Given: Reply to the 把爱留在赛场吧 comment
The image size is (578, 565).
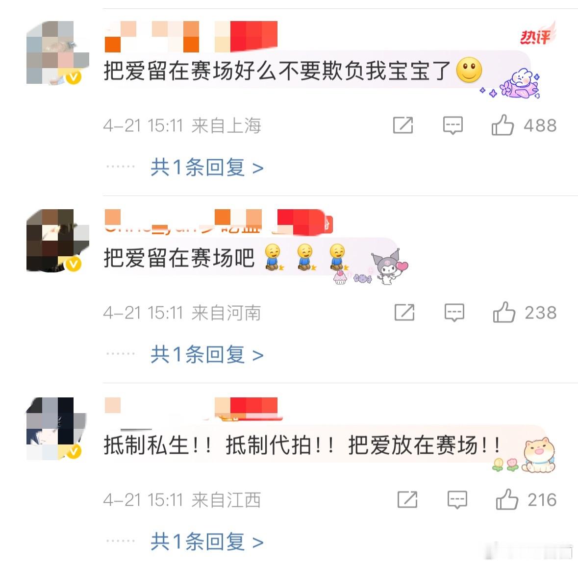Looking at the screenshot, I should [x=454, y=313].
